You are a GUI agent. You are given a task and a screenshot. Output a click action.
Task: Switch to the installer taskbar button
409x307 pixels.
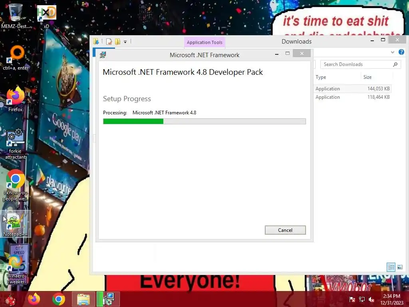click(108, 299)
